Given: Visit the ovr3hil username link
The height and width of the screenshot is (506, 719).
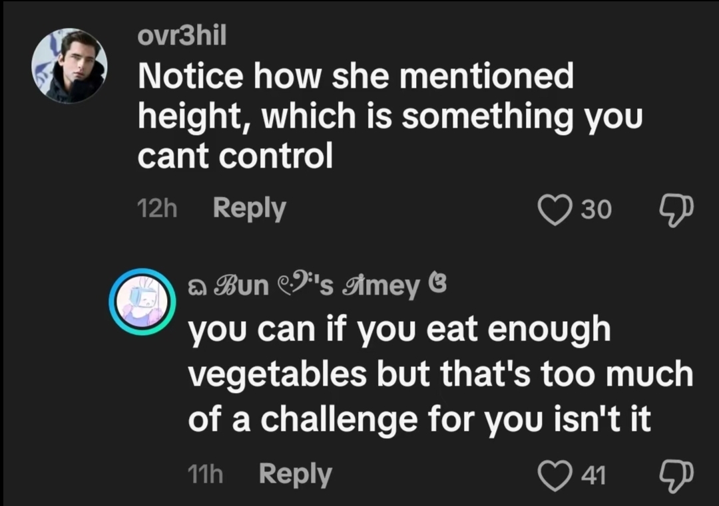Looking at the screenshot, I should click(182, 35).
